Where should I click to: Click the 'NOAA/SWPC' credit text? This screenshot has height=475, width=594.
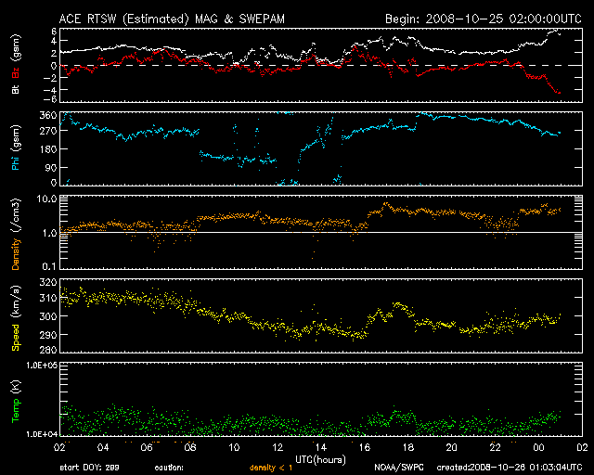[399, 468]
